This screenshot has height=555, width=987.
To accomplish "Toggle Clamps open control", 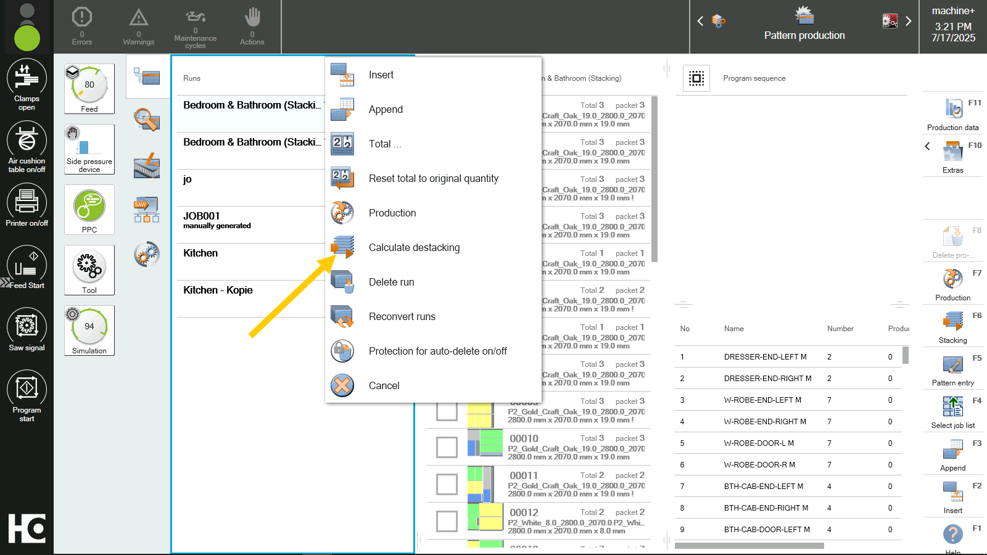I will point(27,85).
